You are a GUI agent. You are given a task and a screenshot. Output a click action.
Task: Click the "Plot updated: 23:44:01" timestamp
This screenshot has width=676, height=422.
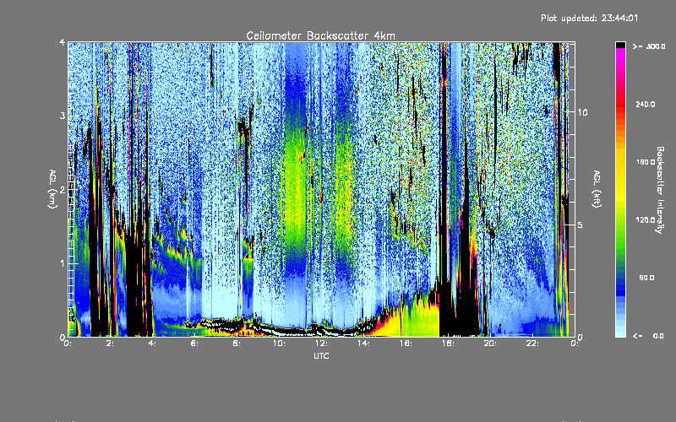pyautogui.click(x=589, y=18)
